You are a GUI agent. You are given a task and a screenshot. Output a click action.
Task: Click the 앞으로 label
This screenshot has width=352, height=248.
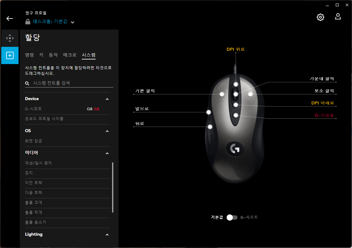[142, 109]
